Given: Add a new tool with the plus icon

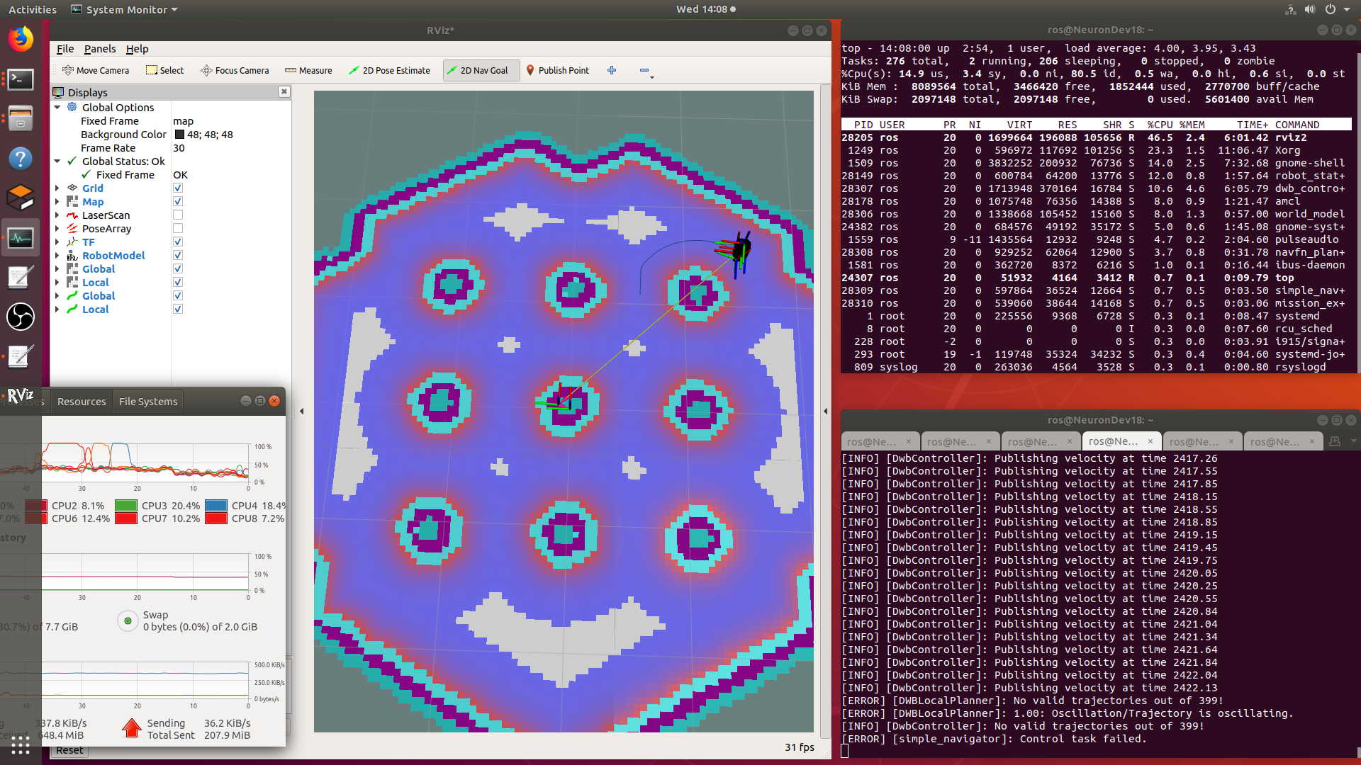Looking at the screenshot, I should (611, 70).
